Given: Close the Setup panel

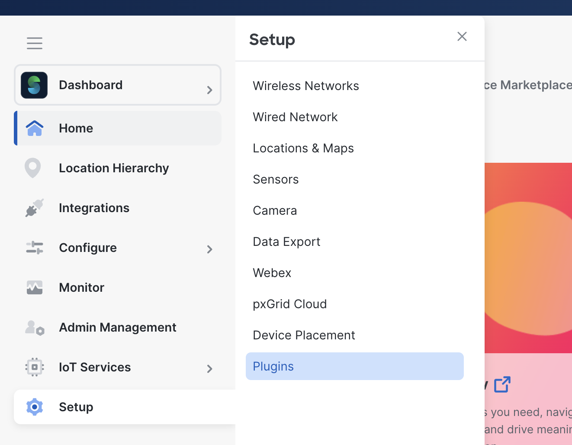Looking at the screenshot, I should click(462, 36).
